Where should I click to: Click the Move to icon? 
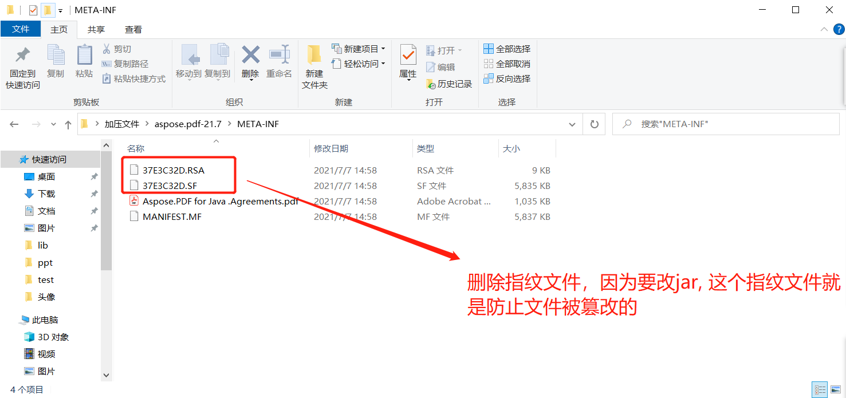(188, 56)
